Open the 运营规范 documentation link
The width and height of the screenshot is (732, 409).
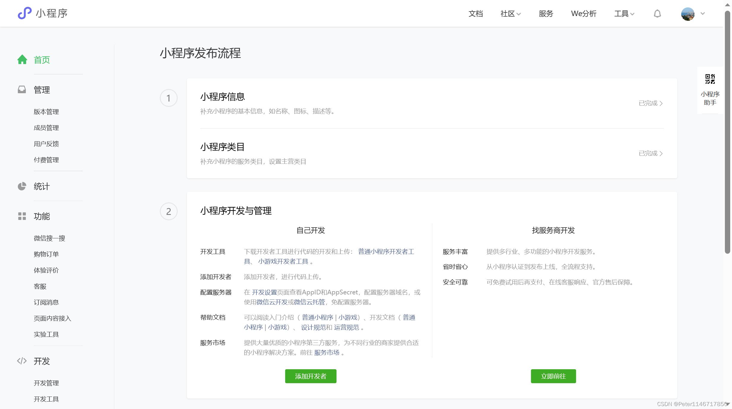346,327
